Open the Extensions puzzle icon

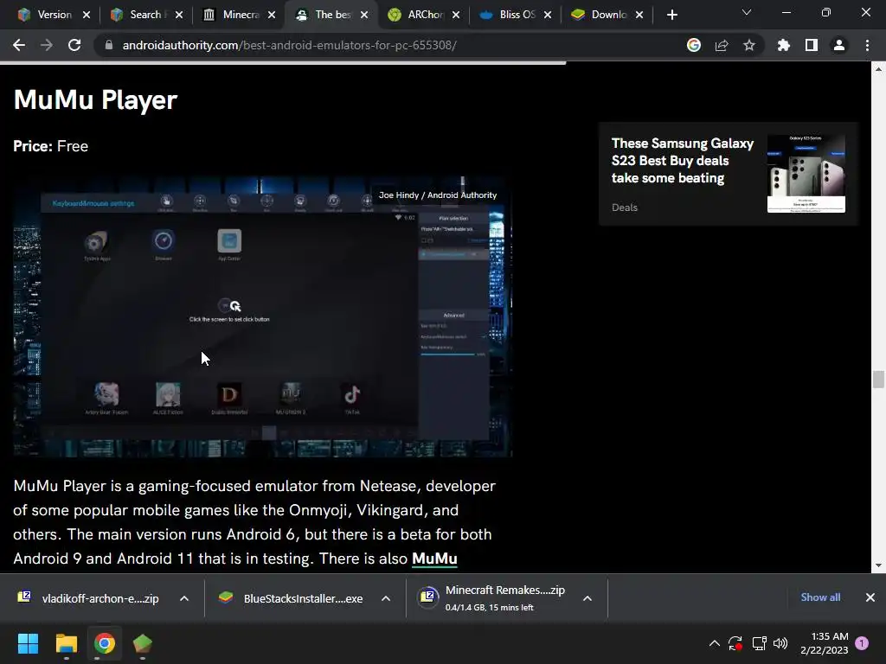pos(783,45)
